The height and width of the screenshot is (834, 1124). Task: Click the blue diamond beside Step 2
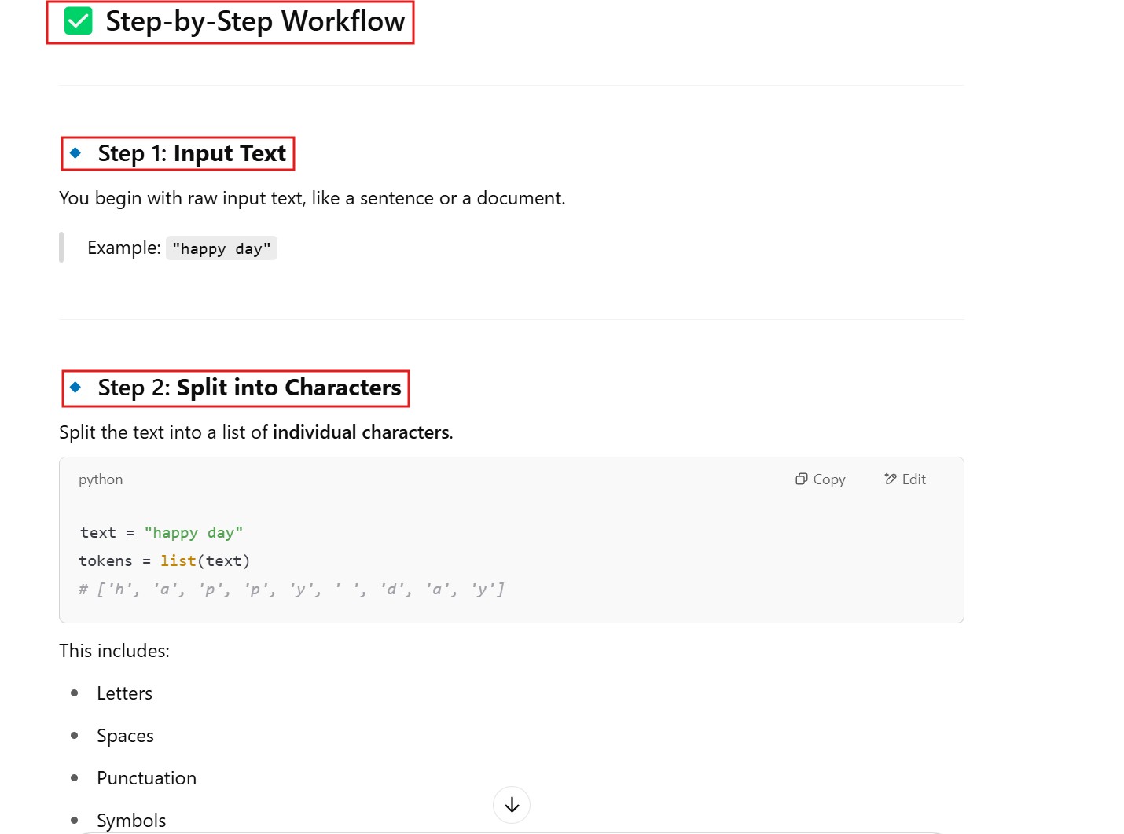click(75, 387)
